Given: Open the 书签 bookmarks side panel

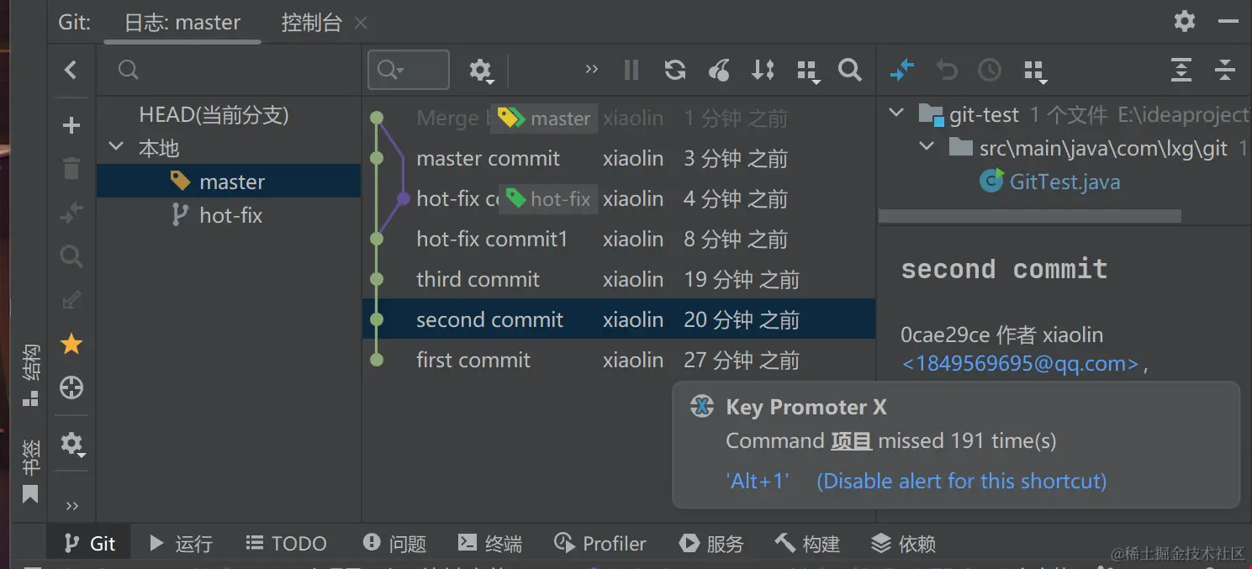Looking at the screenshot, I should 30,472.
